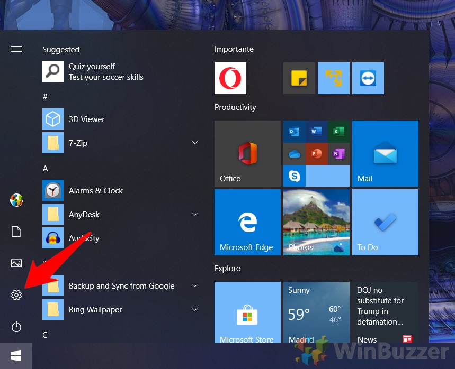The height and width of the screenshot is (369, 455).
Task: Launch 3D Viewer from app list
Action: click(x=120, y=119)
